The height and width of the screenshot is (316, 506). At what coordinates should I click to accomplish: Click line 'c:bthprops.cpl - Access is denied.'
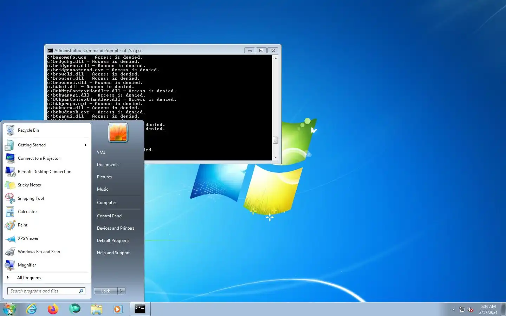point(95,104)
